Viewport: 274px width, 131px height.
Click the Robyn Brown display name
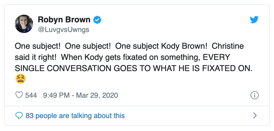click(64, 20)
